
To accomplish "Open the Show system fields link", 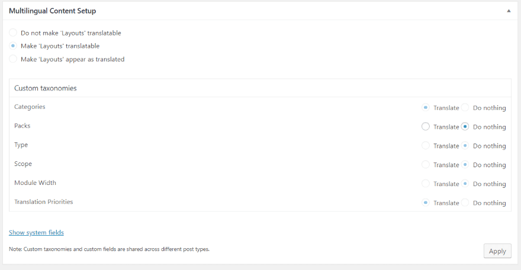I will [36, 233].
